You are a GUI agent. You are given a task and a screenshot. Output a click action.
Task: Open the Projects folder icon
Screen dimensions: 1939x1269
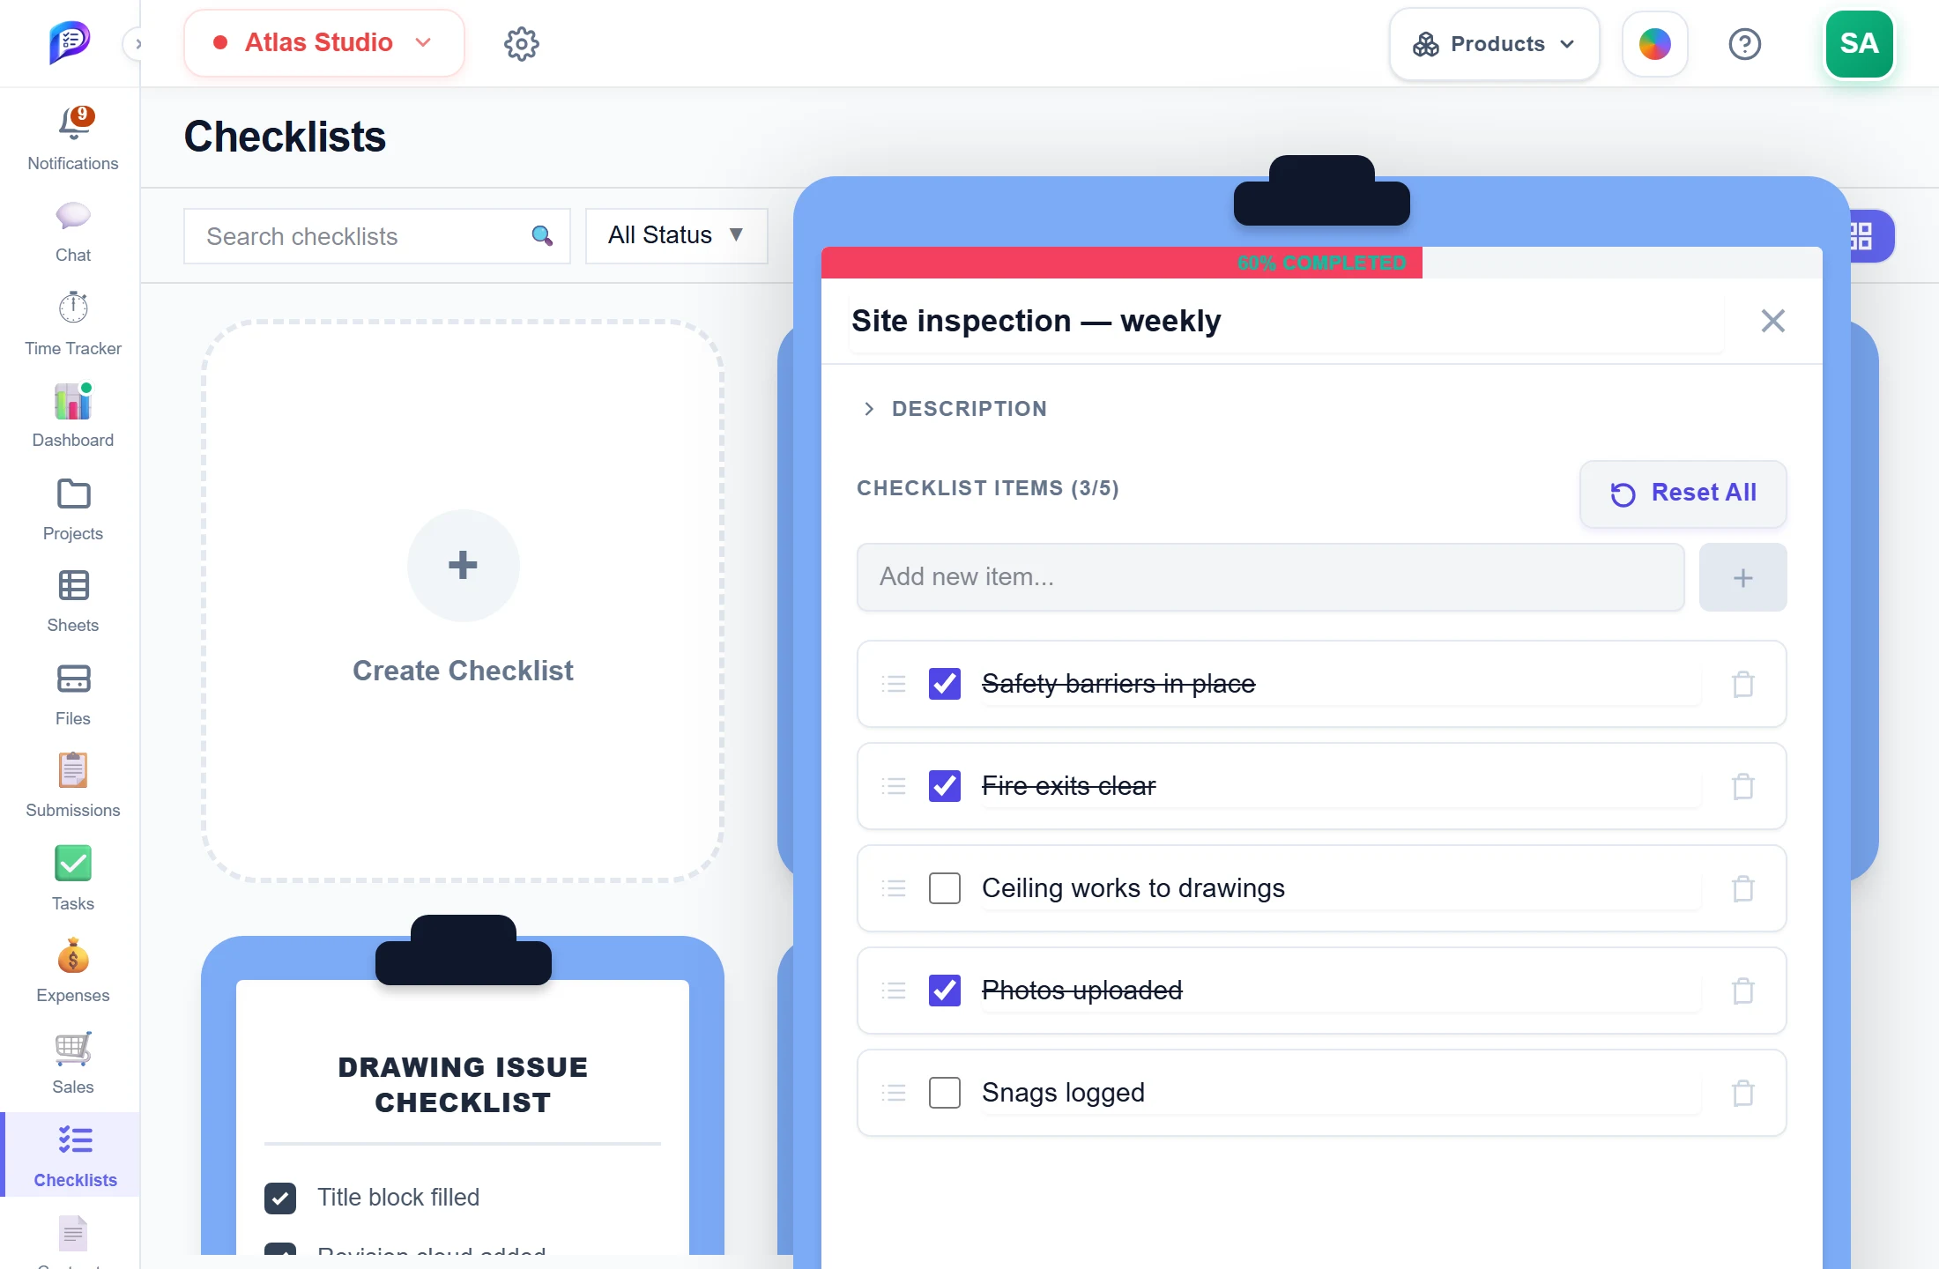[x=73, y=494]
